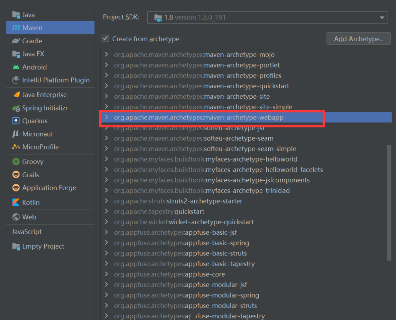Expand maven-archetype-webapp node
The image size is (396, 320).
click(x=107, y=117)
